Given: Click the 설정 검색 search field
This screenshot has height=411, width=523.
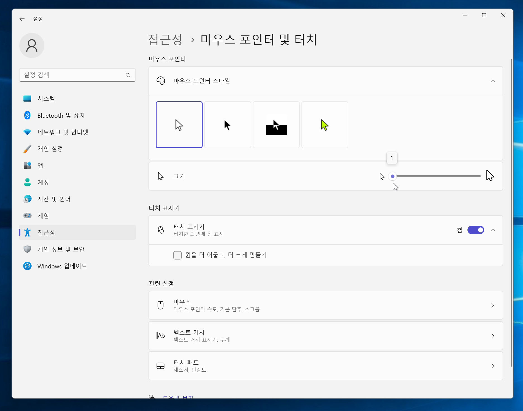Looking at the screenshot, I should click(78, 75).
